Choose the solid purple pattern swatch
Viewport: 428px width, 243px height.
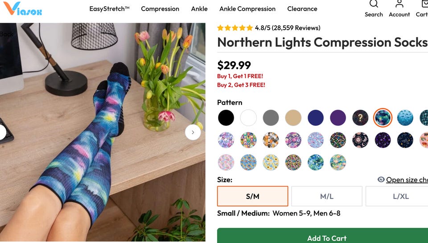click(x=338, y=118)
